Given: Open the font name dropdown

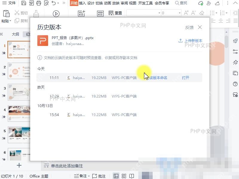Looking at the screenshot, I should tap(159, 13).
